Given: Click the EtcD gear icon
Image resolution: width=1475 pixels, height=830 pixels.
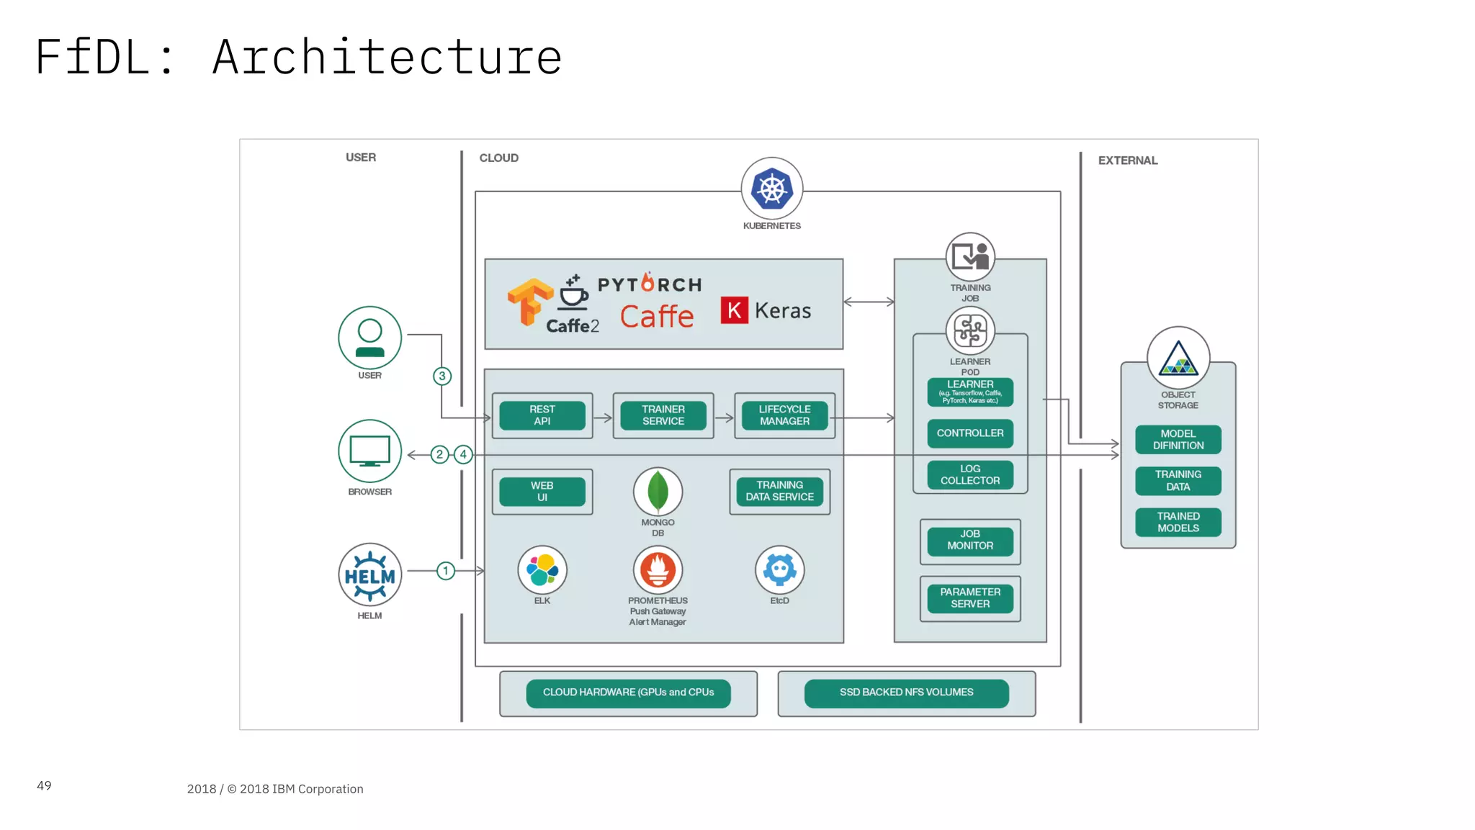Looking at the screenshot, I should [779, 569].
